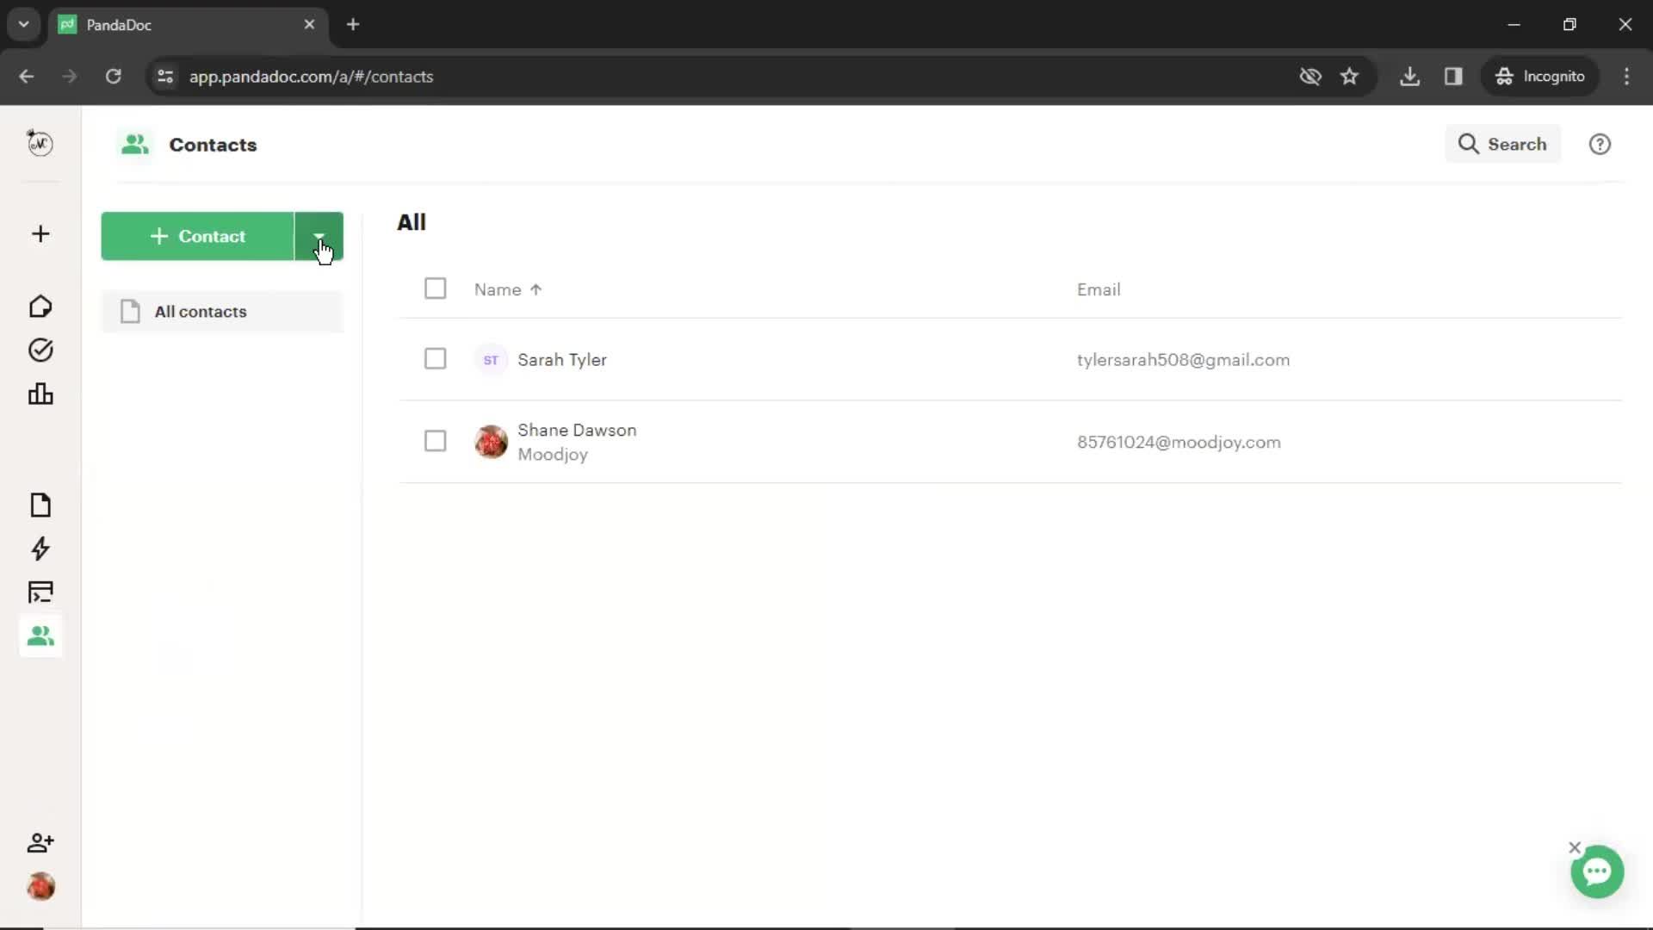
Task: Toggle checkbox for Sarah Tyler
Action: [x=436, y=359]
